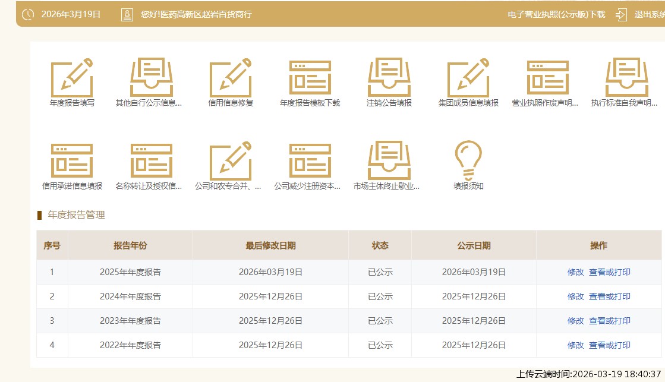Download the 电子营业执照(公示版)

click(556, 14)
